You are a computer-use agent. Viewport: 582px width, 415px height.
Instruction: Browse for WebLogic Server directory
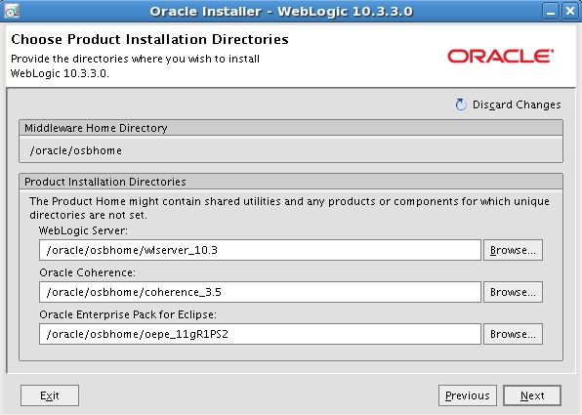tap(513, 250)
